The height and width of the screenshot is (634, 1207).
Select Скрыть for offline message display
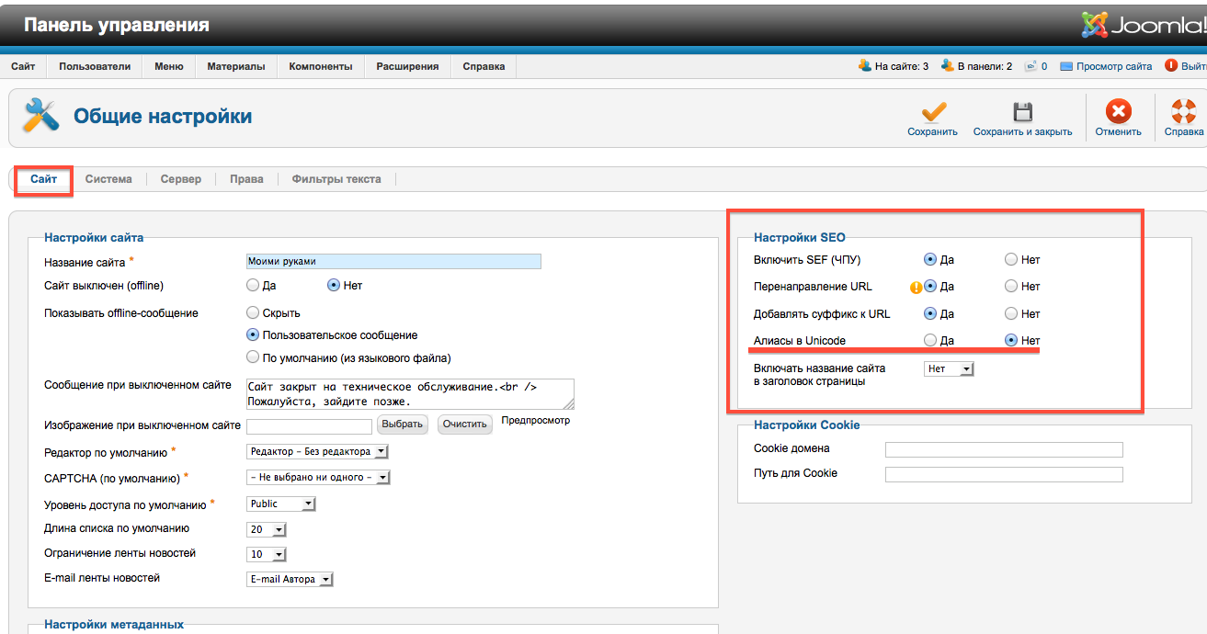[x=254, y=313]
